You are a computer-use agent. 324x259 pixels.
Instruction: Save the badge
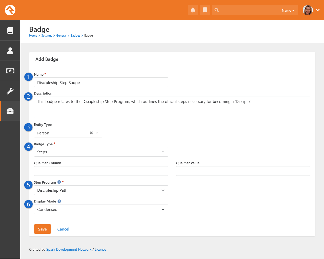pyautogui.click(x=43, y=229)
